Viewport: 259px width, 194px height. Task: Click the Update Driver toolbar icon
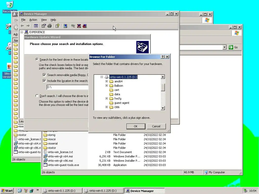73,26
